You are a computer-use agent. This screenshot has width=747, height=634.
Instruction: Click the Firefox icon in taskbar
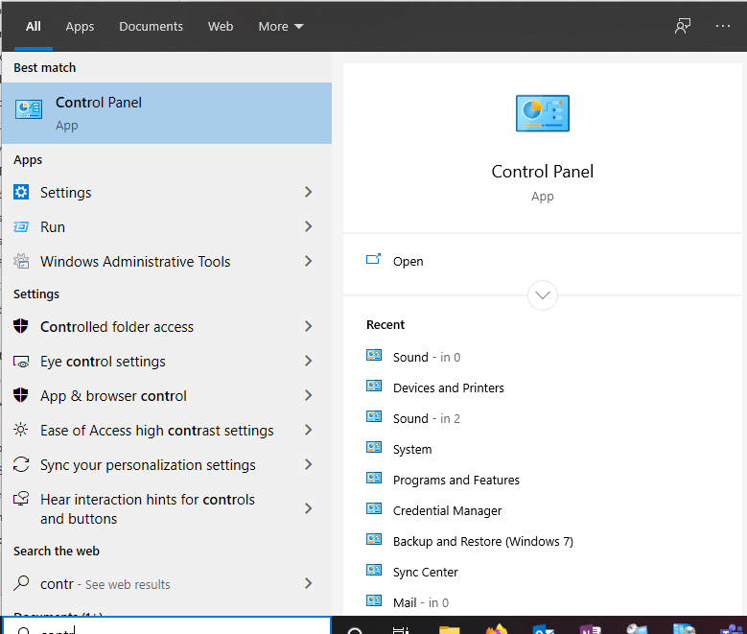click(x=496, y=628)
